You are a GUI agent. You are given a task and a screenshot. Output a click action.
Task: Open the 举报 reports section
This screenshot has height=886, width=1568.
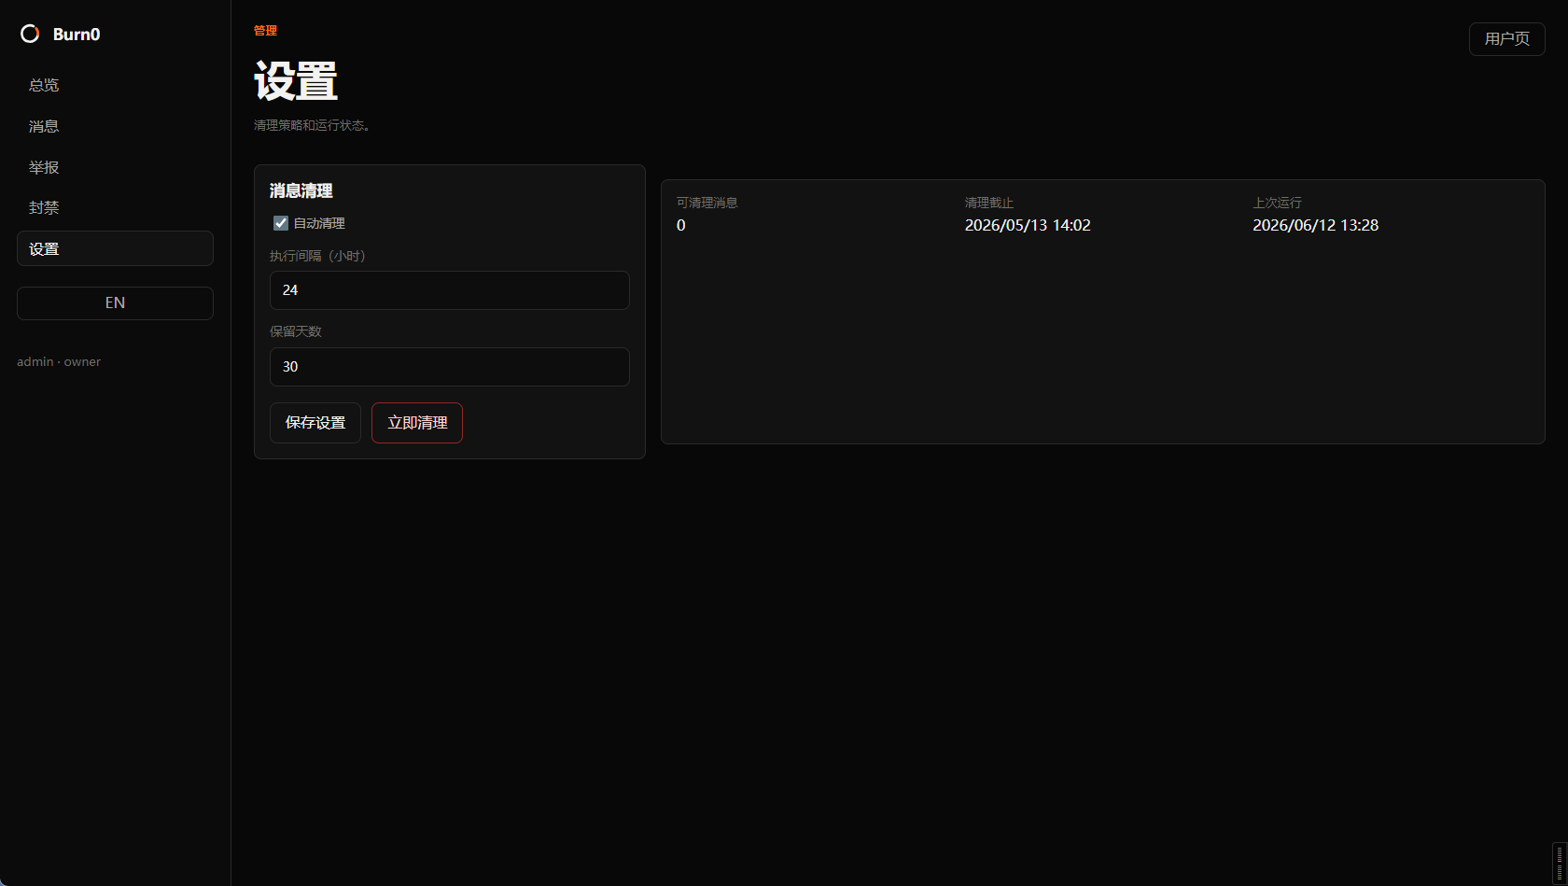click(115, 167)
